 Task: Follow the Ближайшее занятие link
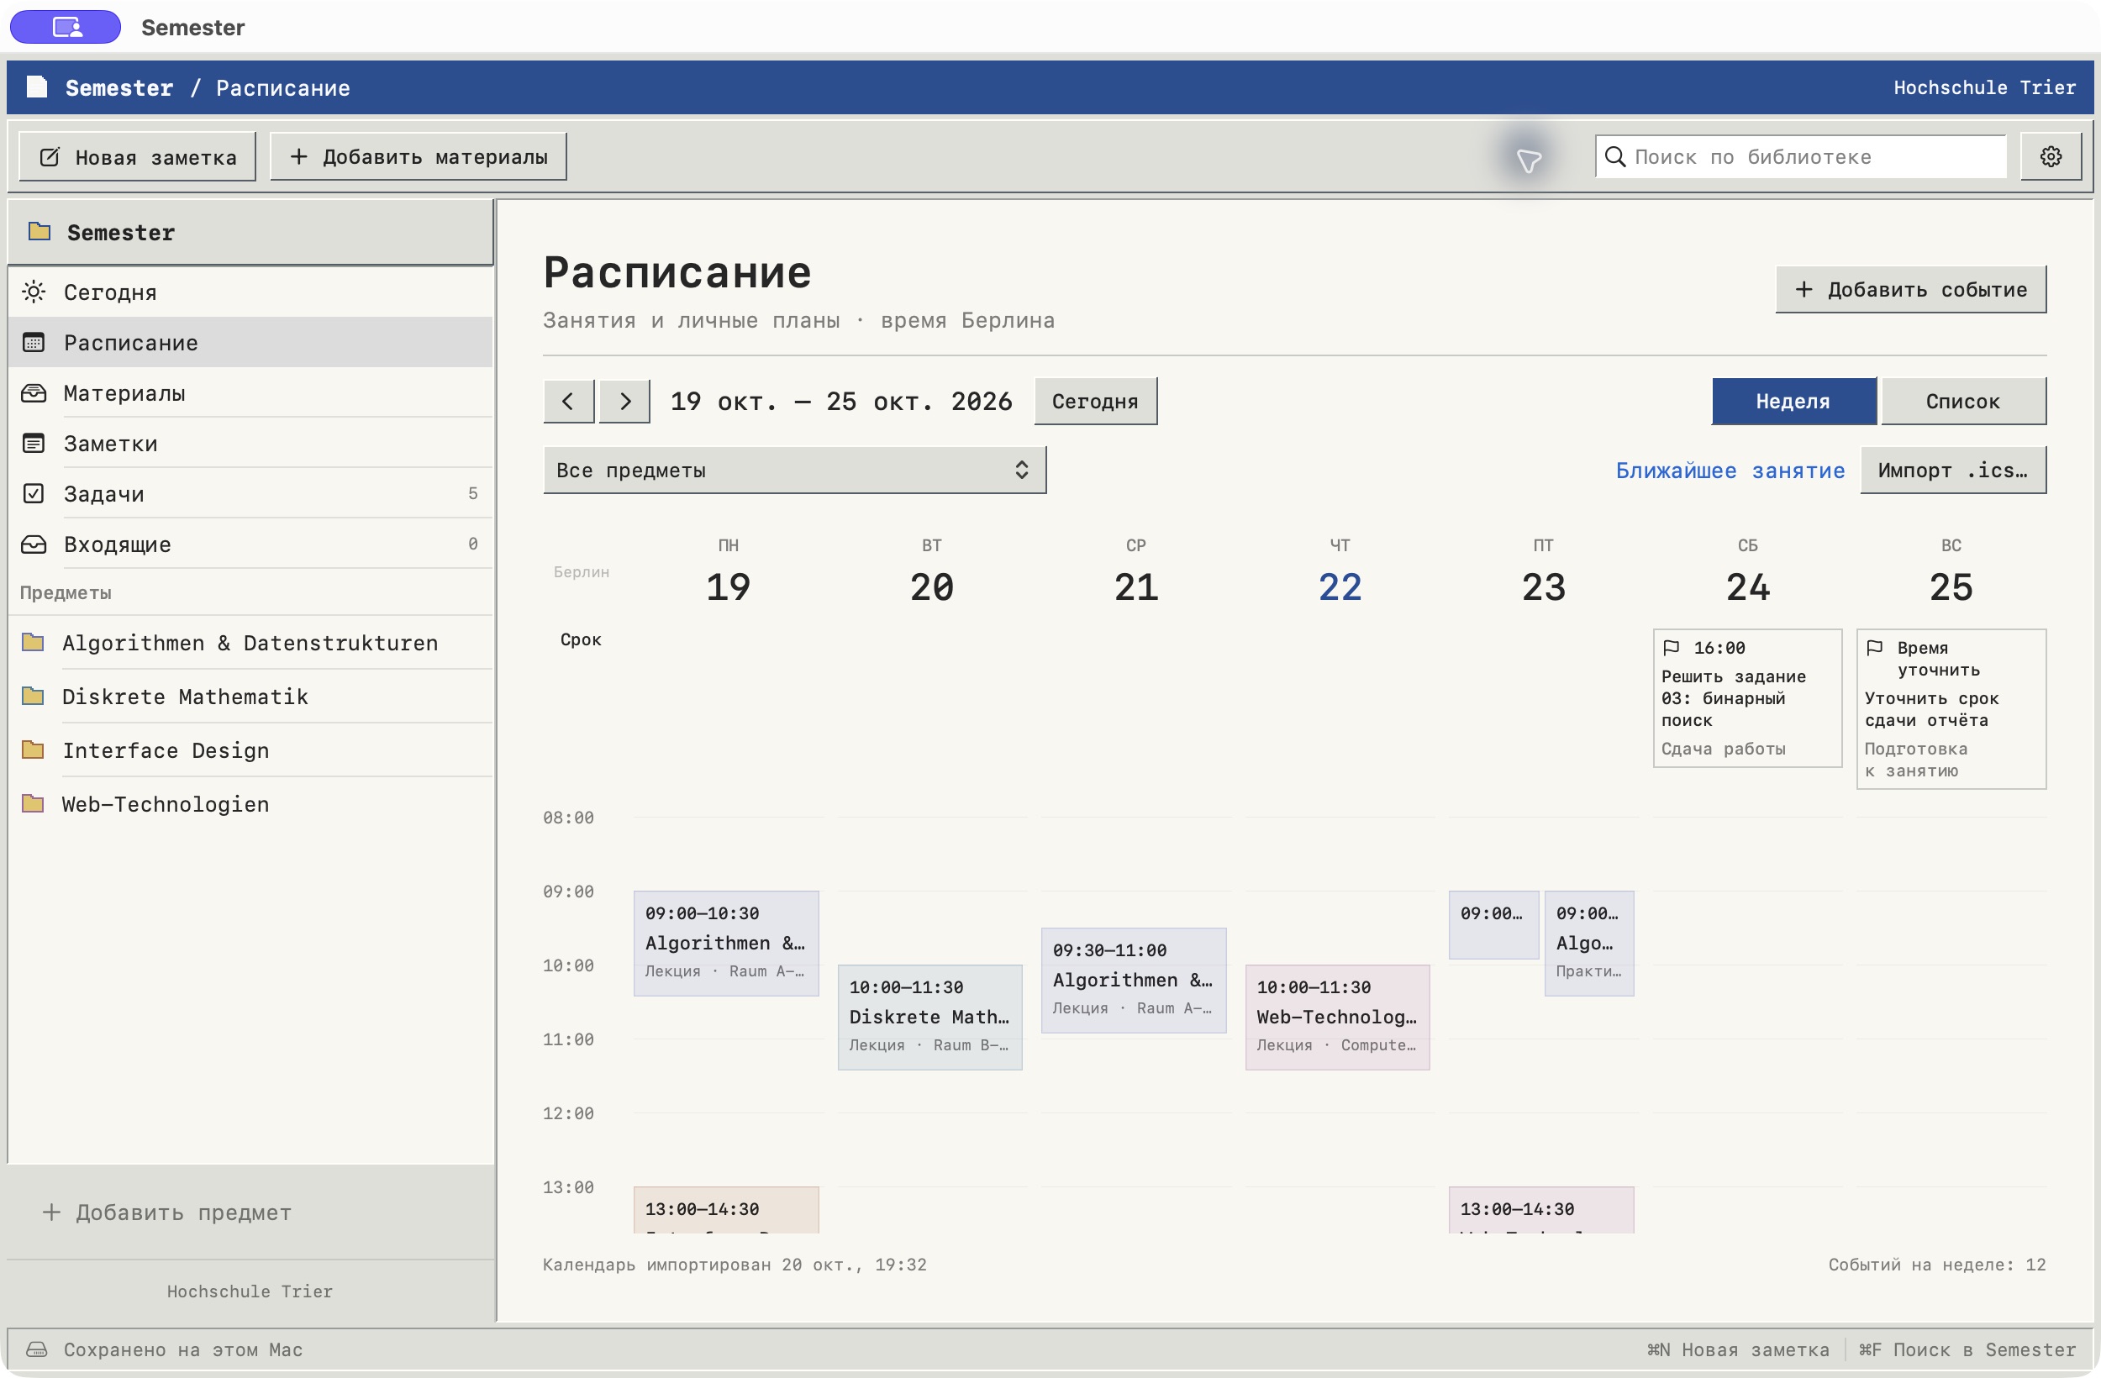tap(1730, 471)
